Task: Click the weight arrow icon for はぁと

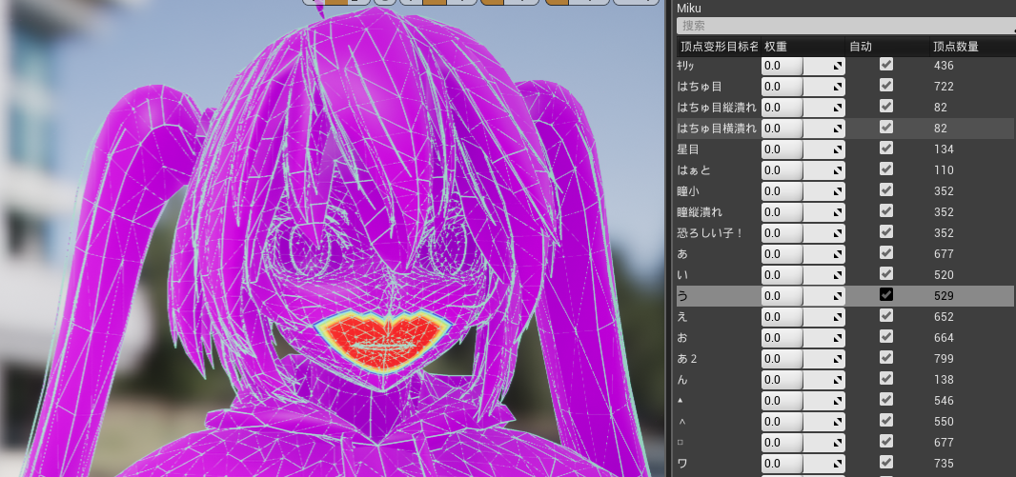Action: click(x=839, y=170)
